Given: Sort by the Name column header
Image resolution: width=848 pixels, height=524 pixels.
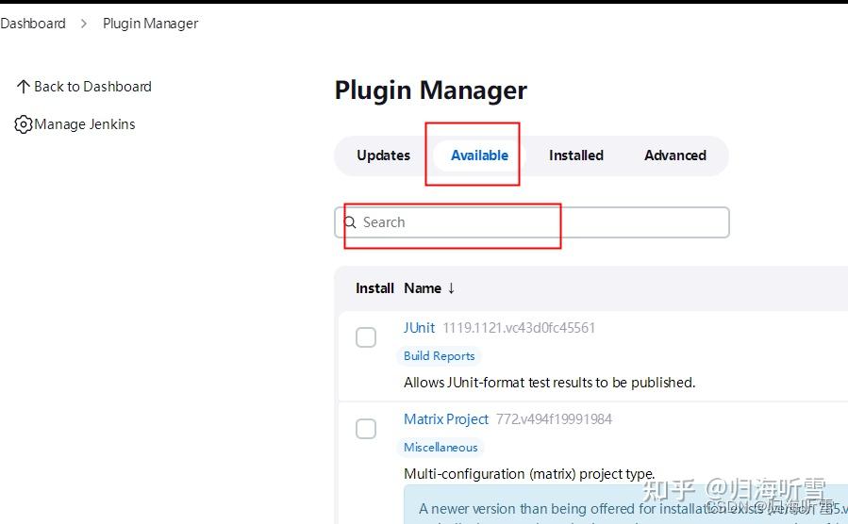Looking at the screenshot, I should pyautogui.click(x=423, y=288).
